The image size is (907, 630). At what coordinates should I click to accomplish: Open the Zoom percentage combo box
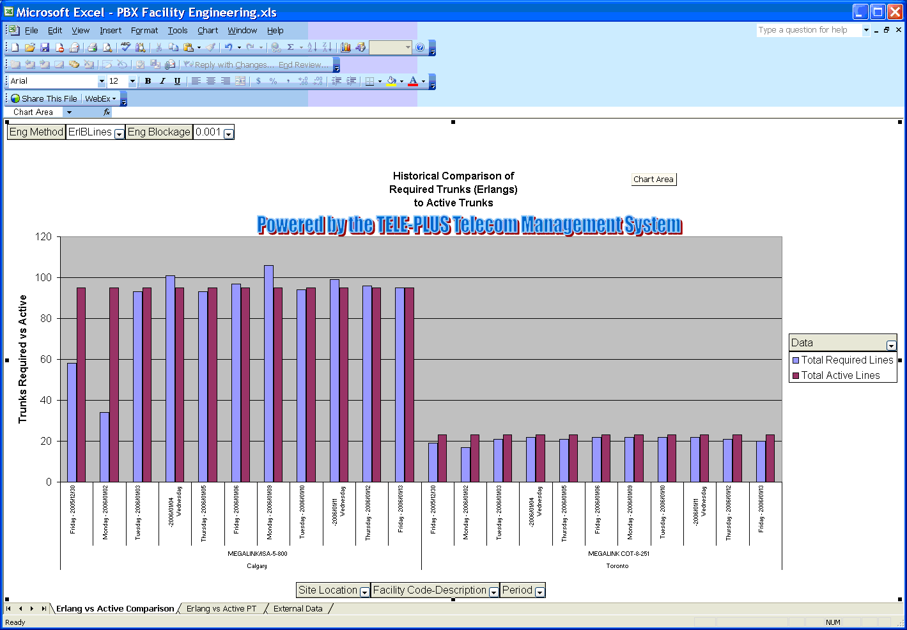(x=391, y=47)
